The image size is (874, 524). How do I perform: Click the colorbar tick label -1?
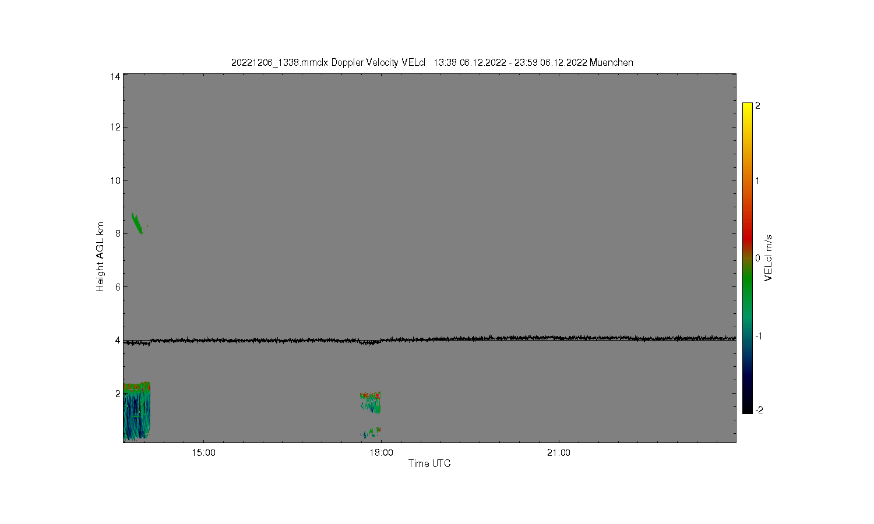[759, 337]
